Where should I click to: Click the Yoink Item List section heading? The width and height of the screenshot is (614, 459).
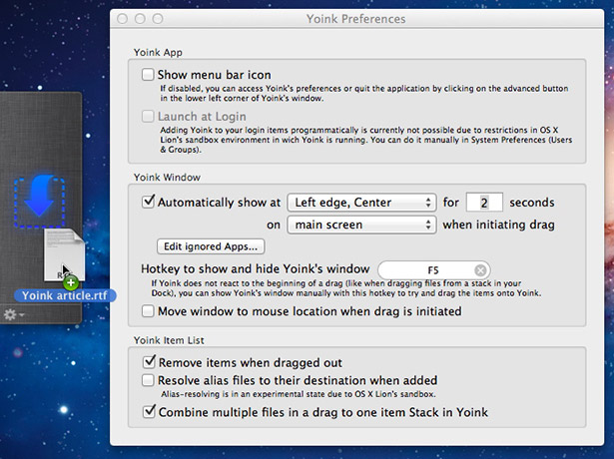(169, 340)
